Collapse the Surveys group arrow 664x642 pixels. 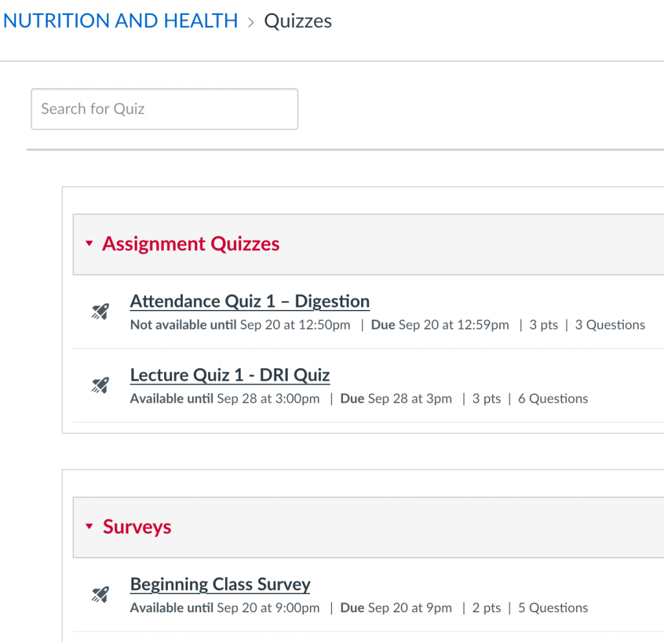point(89,527)
